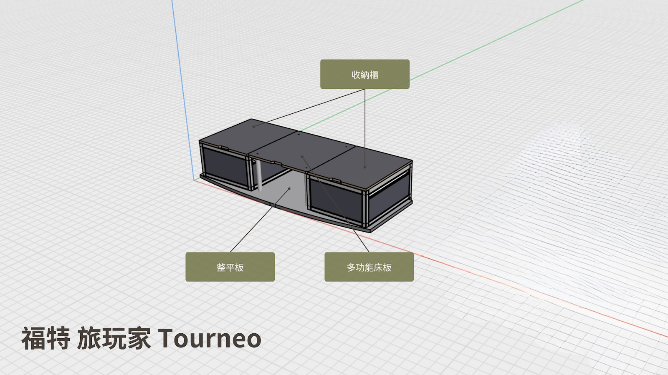Viewport: 668px width, 375px height.
Task: Click the curved front edge of the base plate
Action: coord(284,208)
